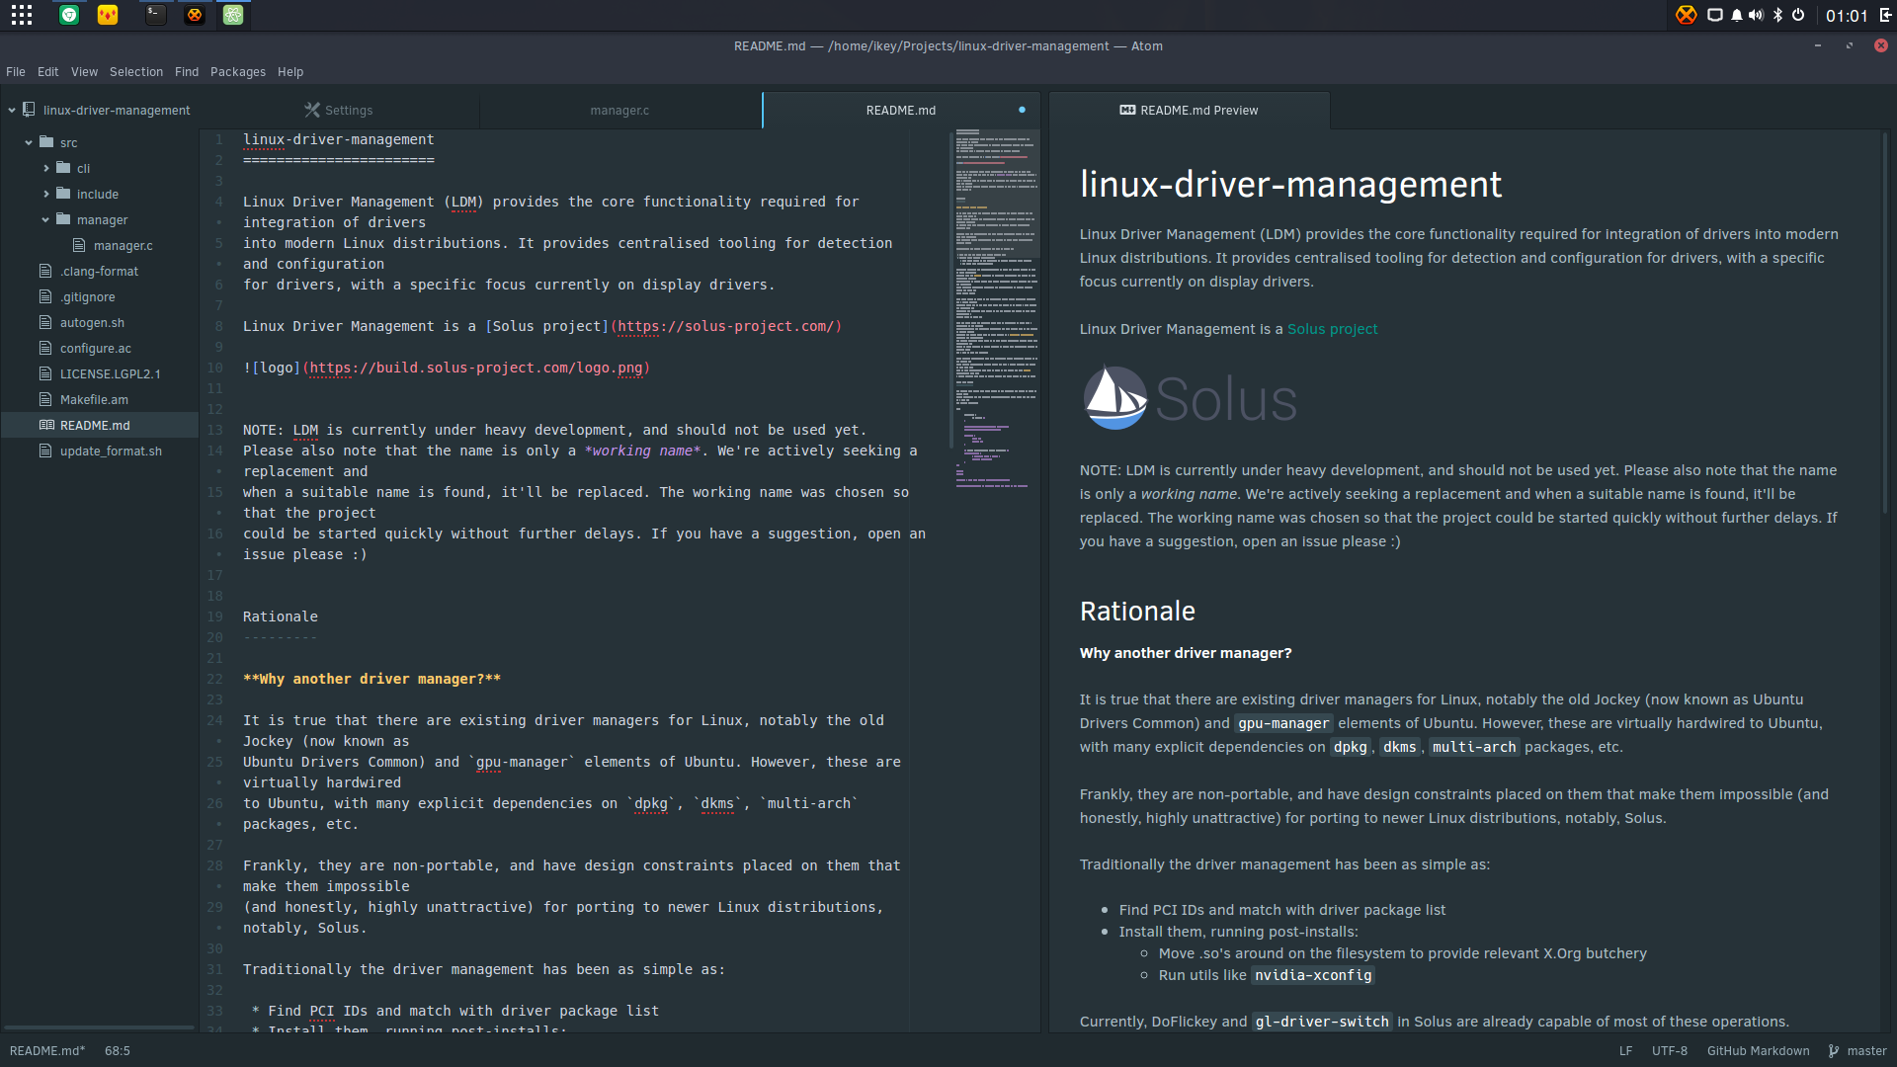Click the git branch icon beside master
The image size is (1897, 1067).
(1834, 1051)
